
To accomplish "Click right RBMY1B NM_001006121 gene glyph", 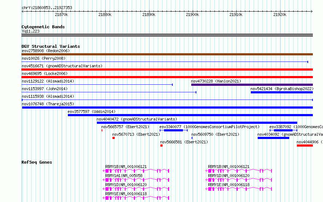I will (239, 171).
